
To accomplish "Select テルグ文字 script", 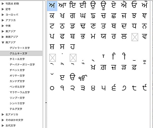I will [16, 109].
